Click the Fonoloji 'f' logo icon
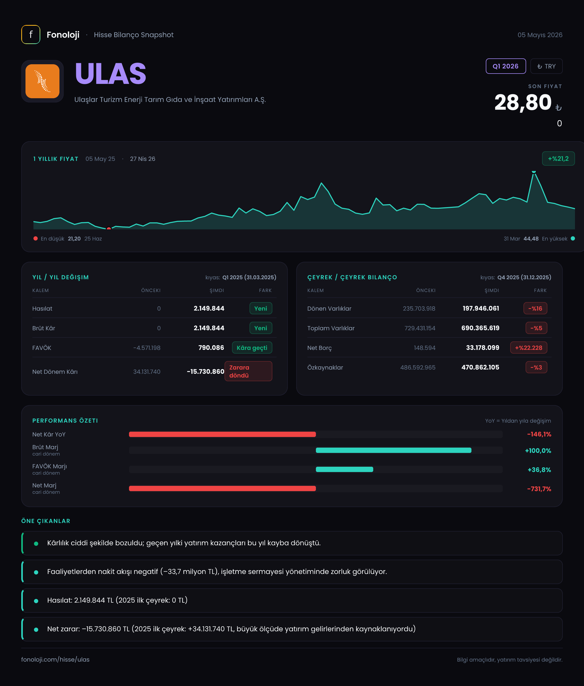Image resolution: width=584 pixels, height=686 pixels. (x=31, y=35)
